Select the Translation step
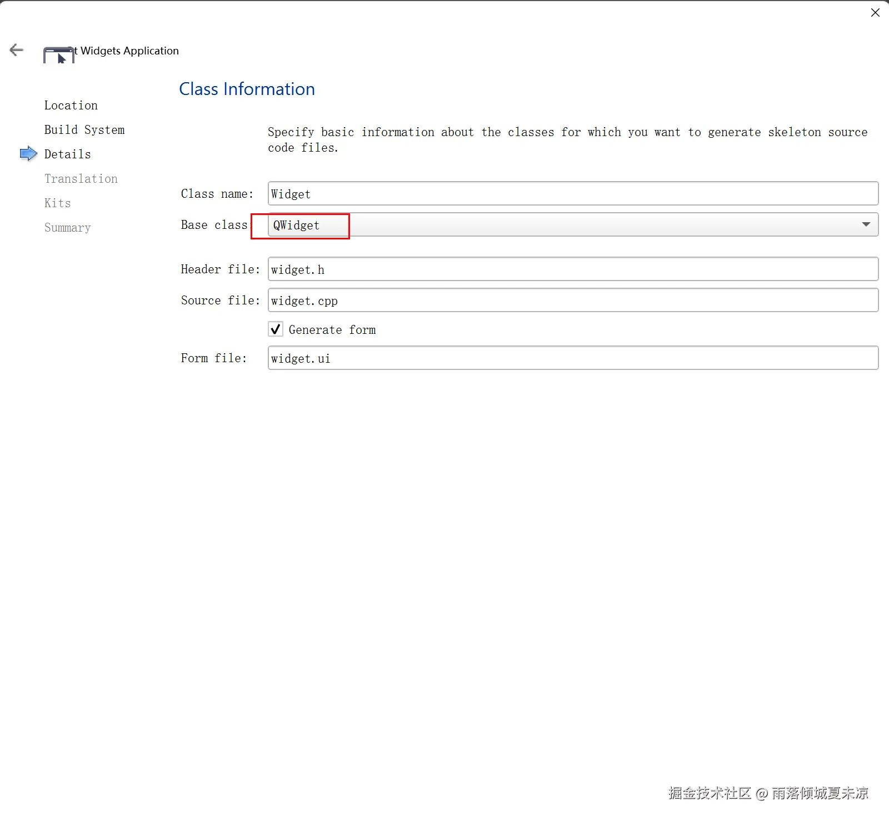Viewport: 889px width, 821px height. (x=81, y=179)
